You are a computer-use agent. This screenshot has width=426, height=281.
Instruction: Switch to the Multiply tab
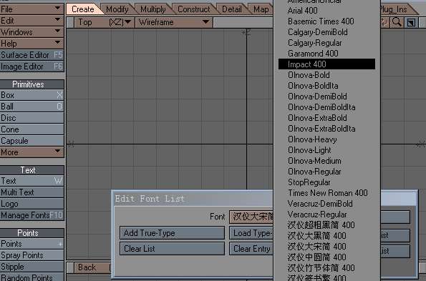click(x=153, y=9)
